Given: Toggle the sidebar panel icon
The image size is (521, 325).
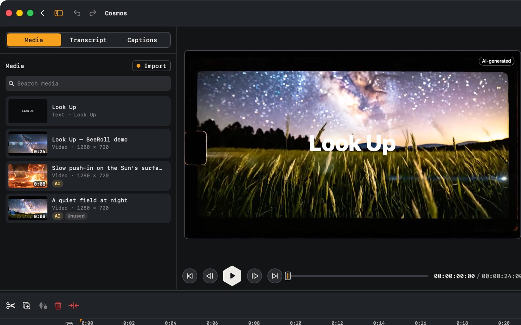Looking at the screenshot, I should coord(59,13).
